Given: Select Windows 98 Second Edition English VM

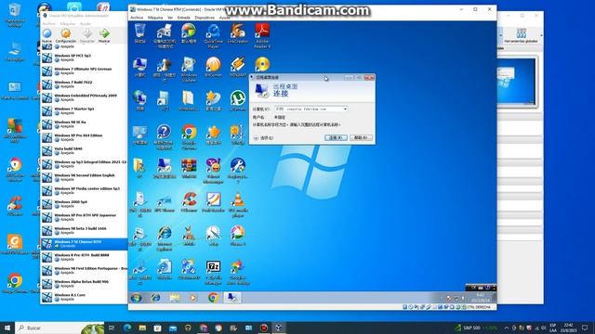Looking at the screenshot, I should pyautogui.click(x=84, y=177).
